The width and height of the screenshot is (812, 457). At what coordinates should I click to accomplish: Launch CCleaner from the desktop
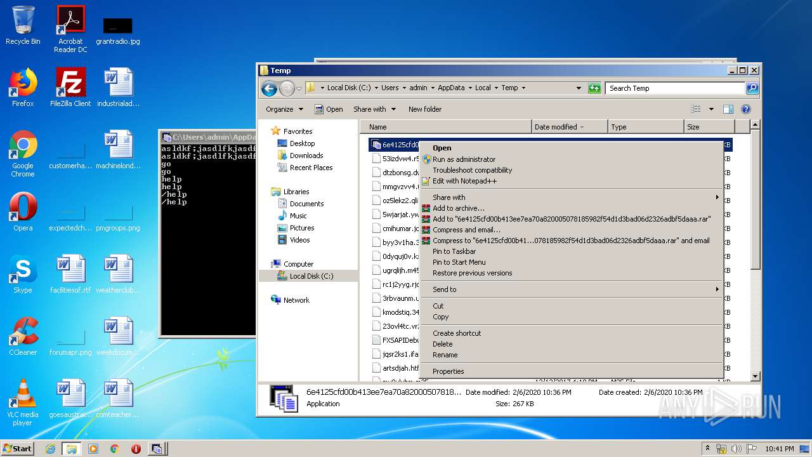tap(23, 336)
